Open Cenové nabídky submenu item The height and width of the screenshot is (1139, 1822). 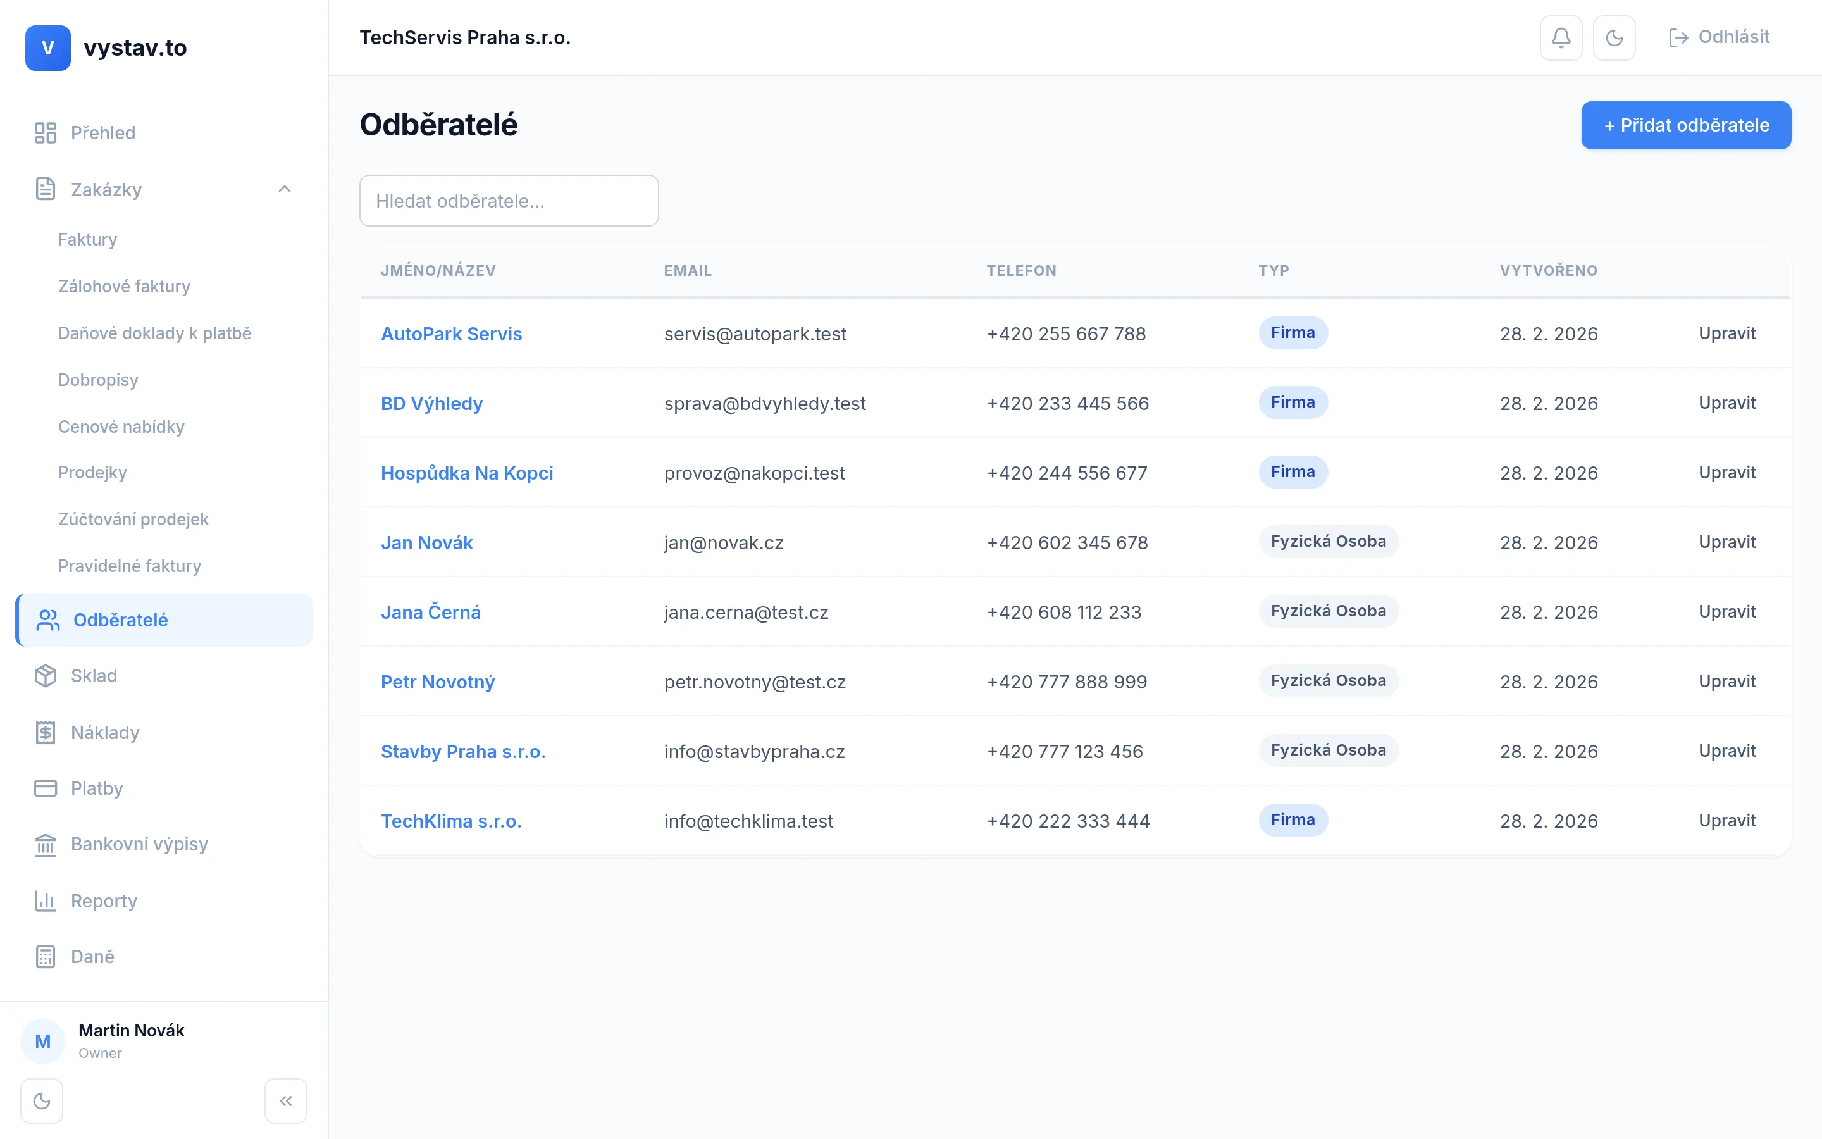click(121, 426)
